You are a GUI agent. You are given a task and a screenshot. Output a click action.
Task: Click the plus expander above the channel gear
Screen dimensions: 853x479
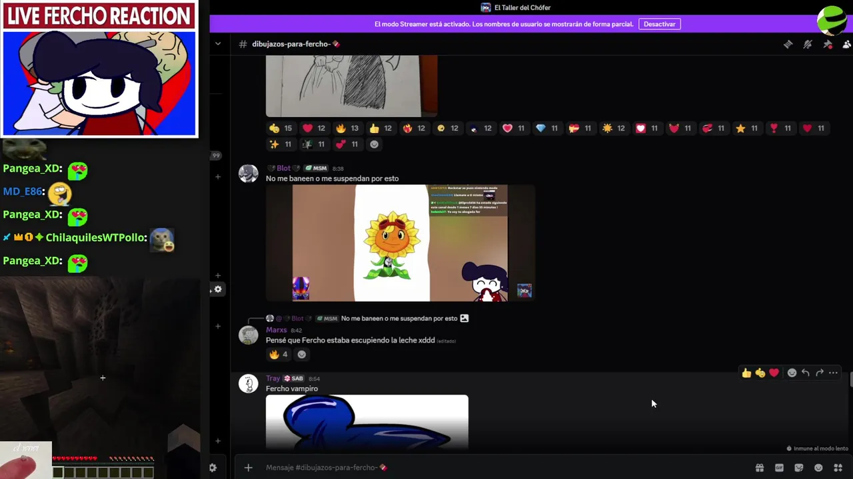pos(218,275)
